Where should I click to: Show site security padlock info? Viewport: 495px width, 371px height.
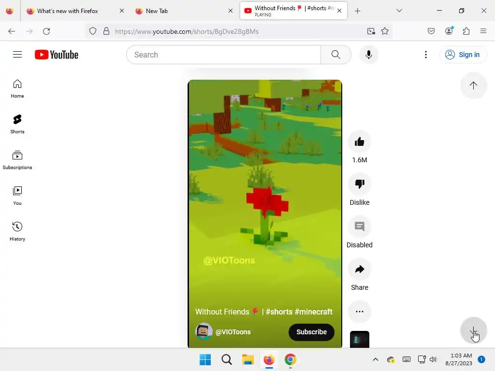pyautogui.click(x=106, y=31)
